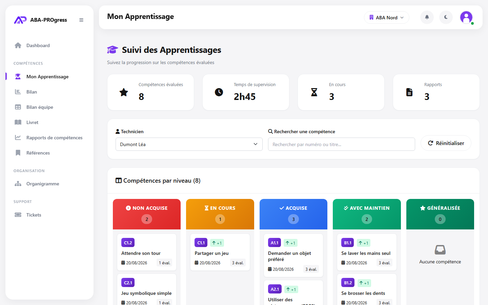This screenshot has height=305, width=488.
Task: Click the GÉNÉRALISÉE column header
Action: [x=440, y=214]
